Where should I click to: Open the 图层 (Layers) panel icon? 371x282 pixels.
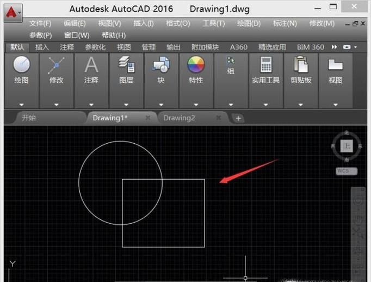[126, 65]
